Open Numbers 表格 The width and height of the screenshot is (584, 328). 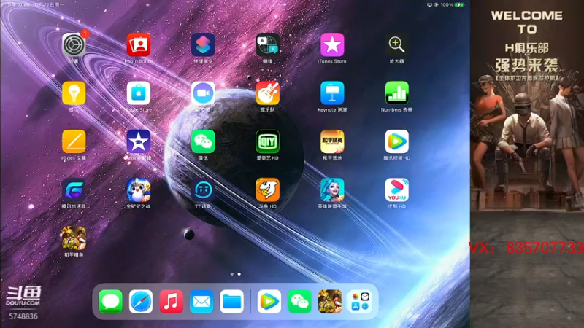pyautogui.click(x=396, y=93)
